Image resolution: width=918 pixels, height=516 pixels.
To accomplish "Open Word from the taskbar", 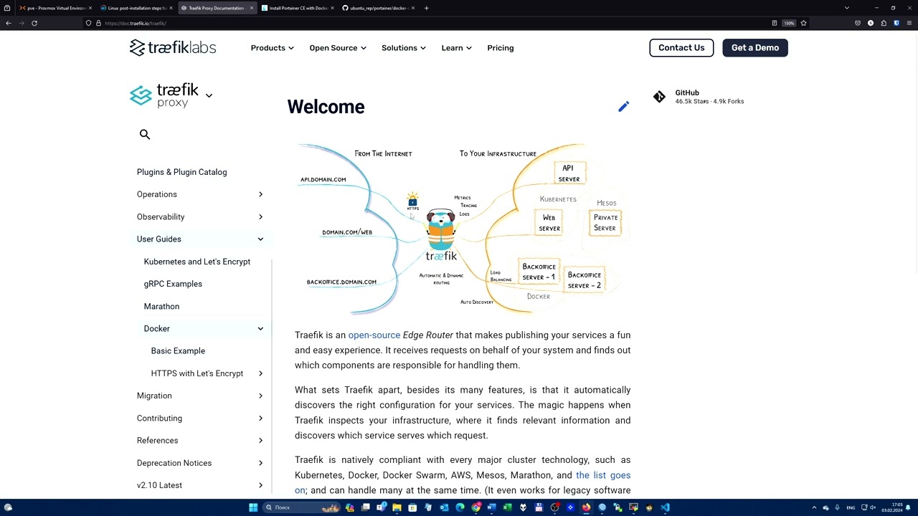I will [491, 507].
